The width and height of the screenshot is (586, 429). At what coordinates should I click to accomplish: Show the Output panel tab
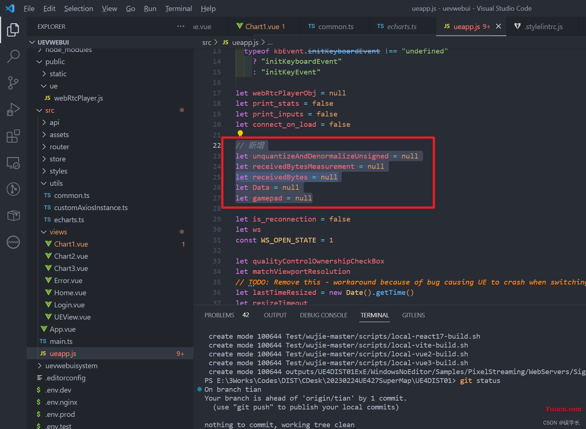(275, 315)
